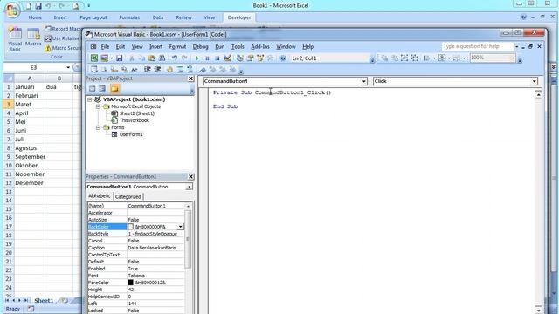Toggle Folders in Project panel
The width and height of the screenshot is (559, 314).
114,88
